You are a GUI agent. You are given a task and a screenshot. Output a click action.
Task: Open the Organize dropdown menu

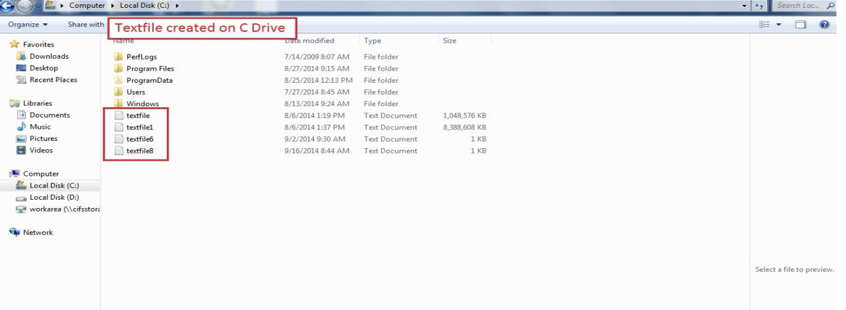click(28, 25)
